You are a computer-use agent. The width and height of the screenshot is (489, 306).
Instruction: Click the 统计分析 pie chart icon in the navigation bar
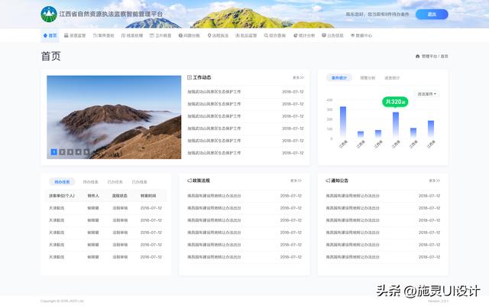coord(296,36)
